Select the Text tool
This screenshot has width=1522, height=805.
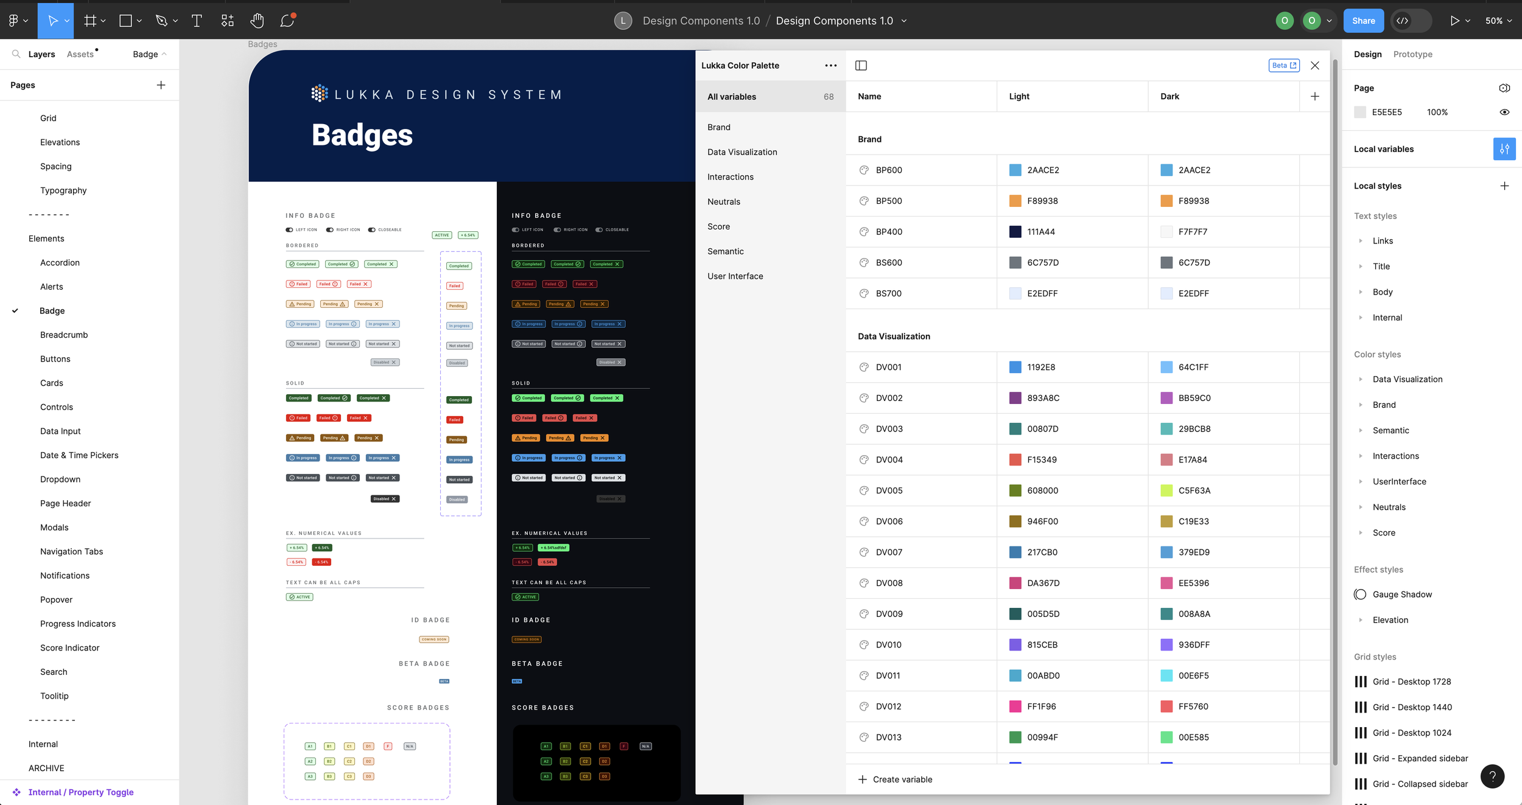tap(197, 21)
